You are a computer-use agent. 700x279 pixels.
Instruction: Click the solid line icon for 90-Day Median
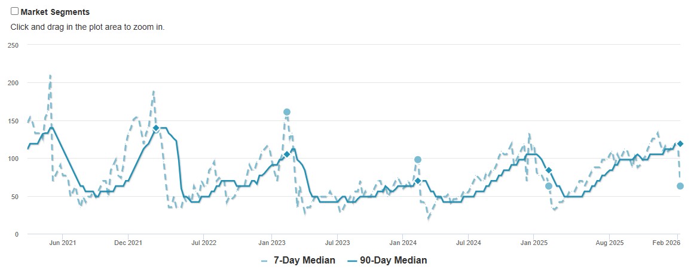point(351,261)
